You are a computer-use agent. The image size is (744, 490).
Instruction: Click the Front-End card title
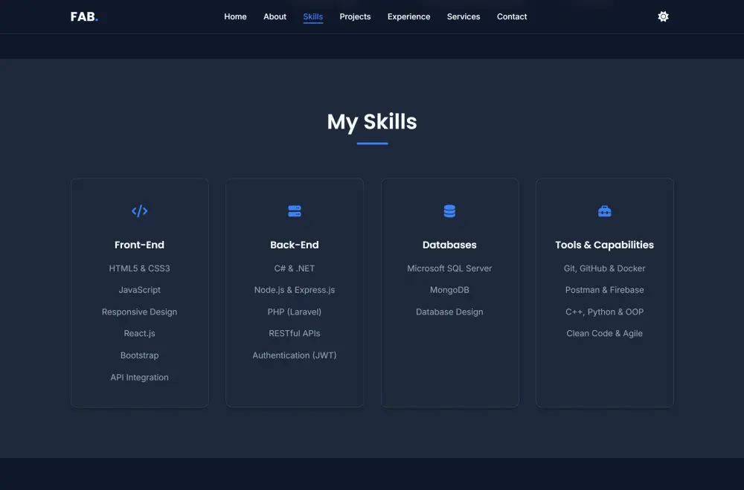pyautogui.click(x=140, y=245)
